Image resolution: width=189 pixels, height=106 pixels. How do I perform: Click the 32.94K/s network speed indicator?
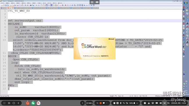coord(90,103)
